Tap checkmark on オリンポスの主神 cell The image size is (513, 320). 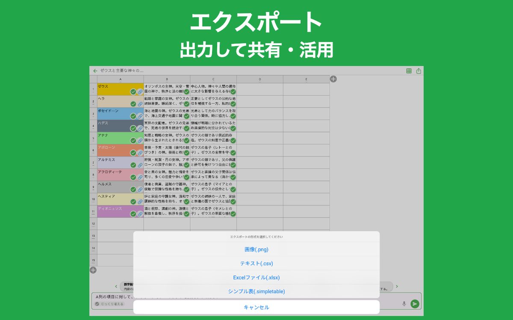click(186, 92)
